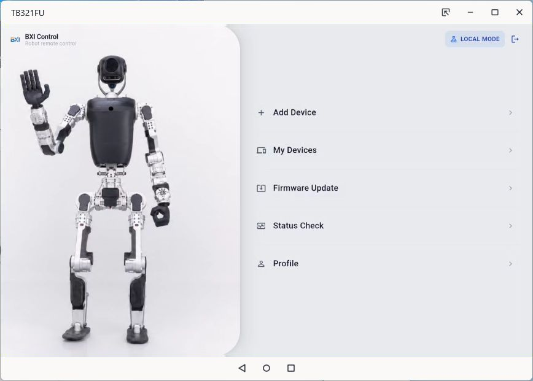Image resolution: width=533 pixels, height=381 pixels.
Task: Click the person icon beside Profile
Action: point(261,264)
